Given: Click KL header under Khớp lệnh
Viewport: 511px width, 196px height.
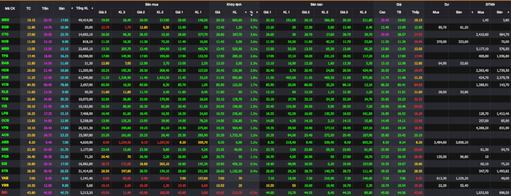Looking at the screenshot, I should tap(235, 12).
